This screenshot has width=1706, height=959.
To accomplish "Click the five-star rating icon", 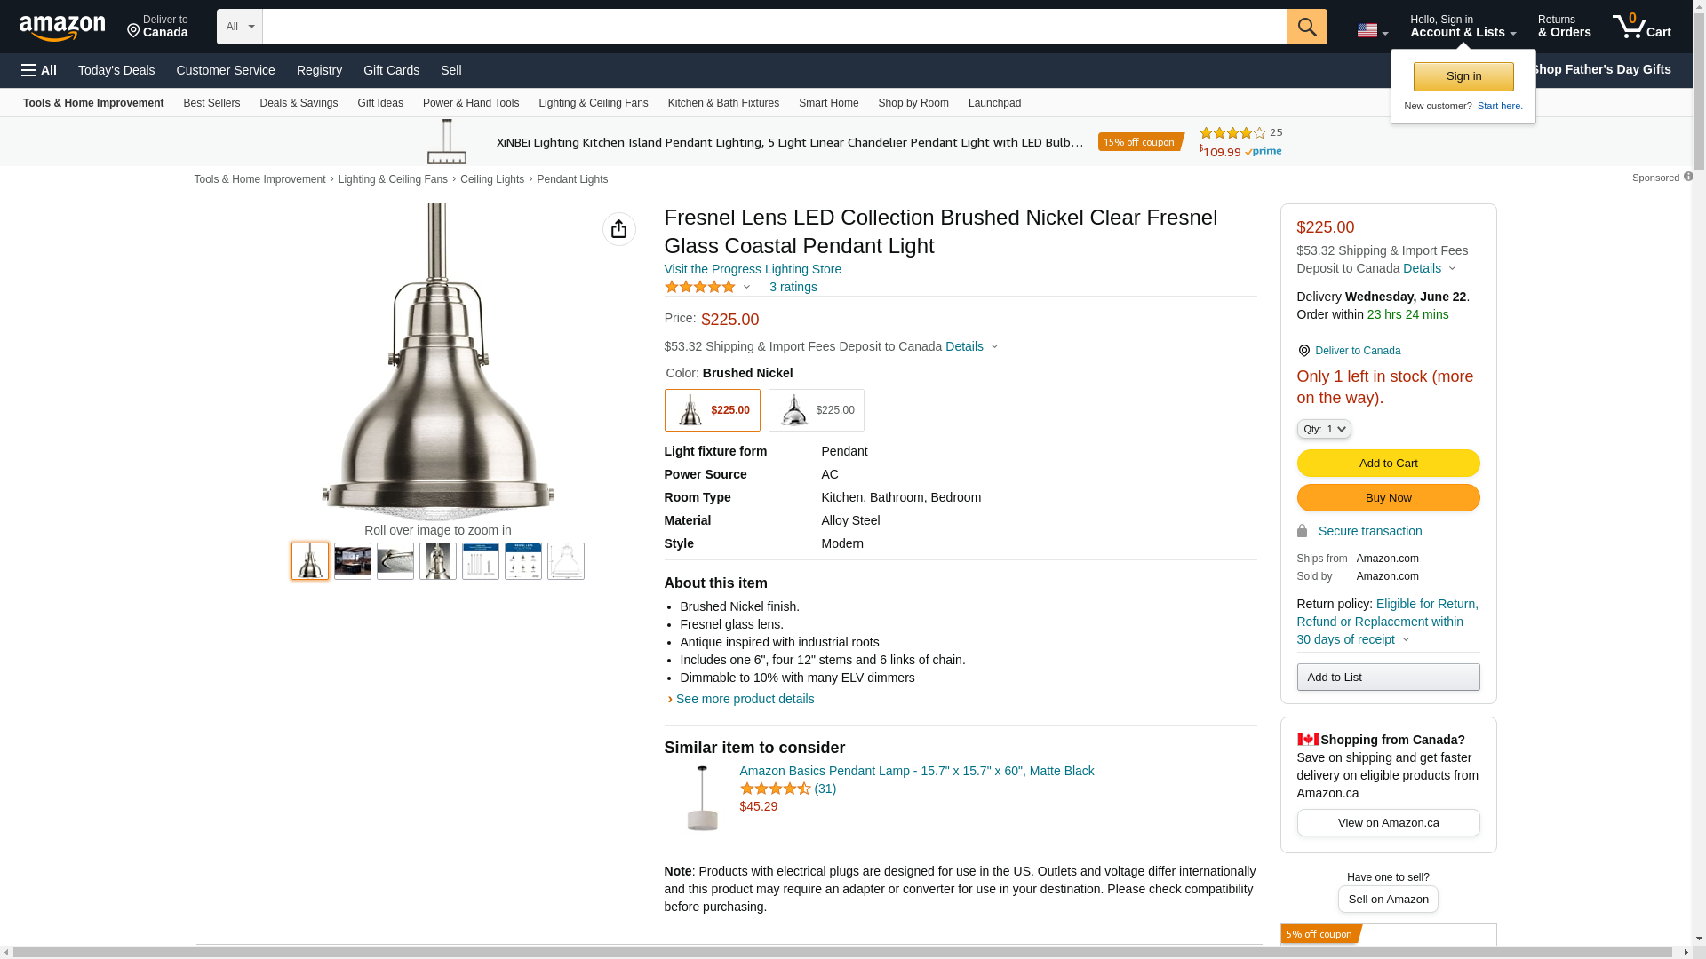I will coord(700,287).
